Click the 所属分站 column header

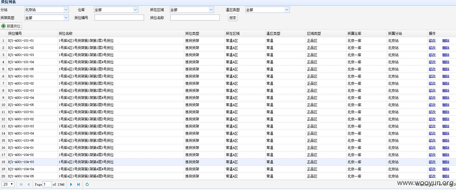407,33
